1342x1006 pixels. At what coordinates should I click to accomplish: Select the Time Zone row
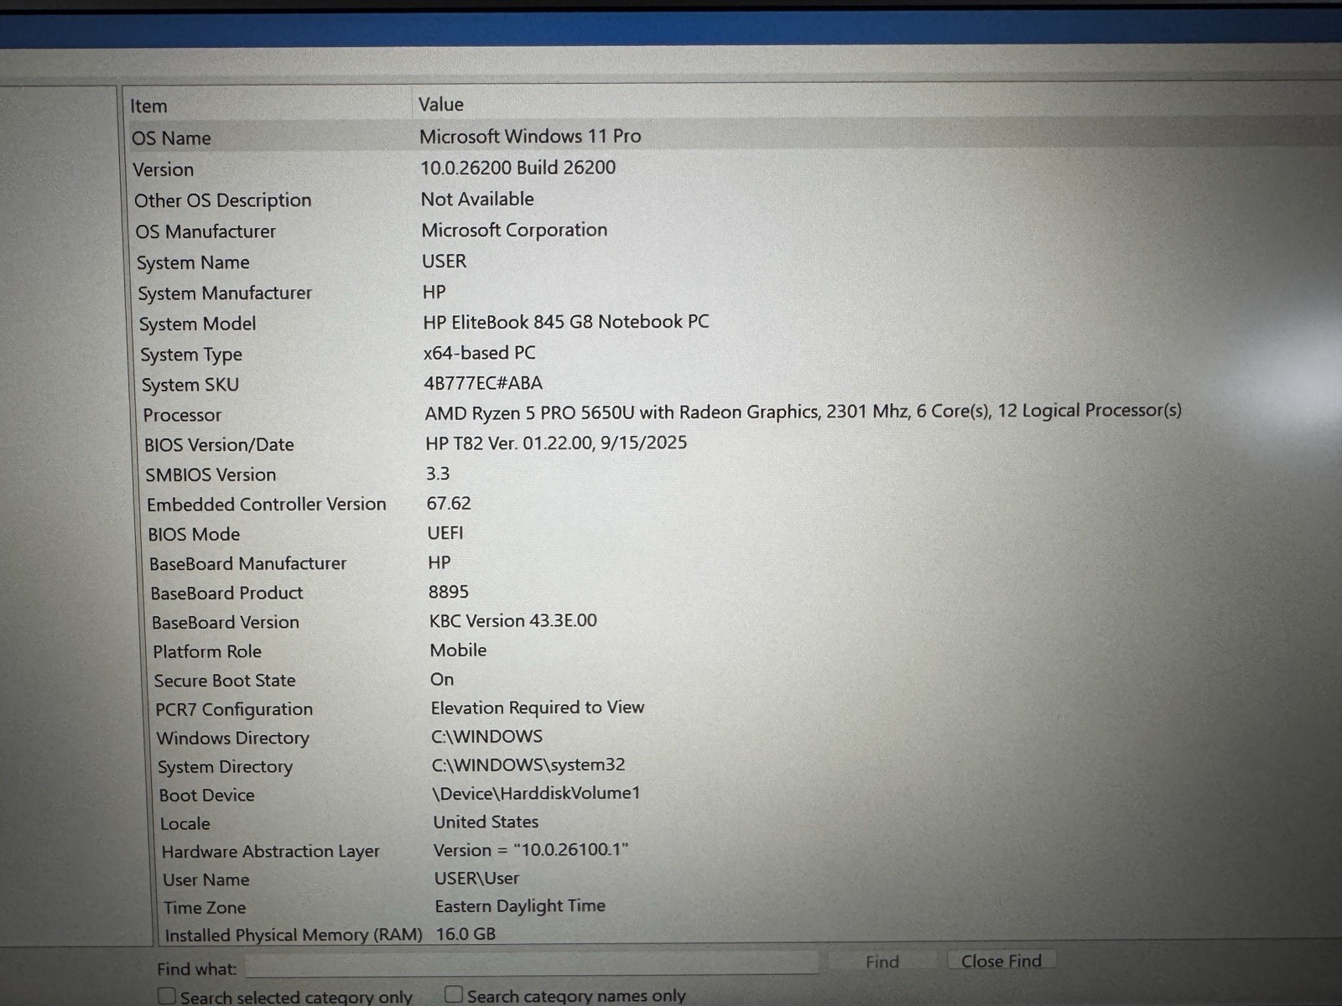[205, 908]
